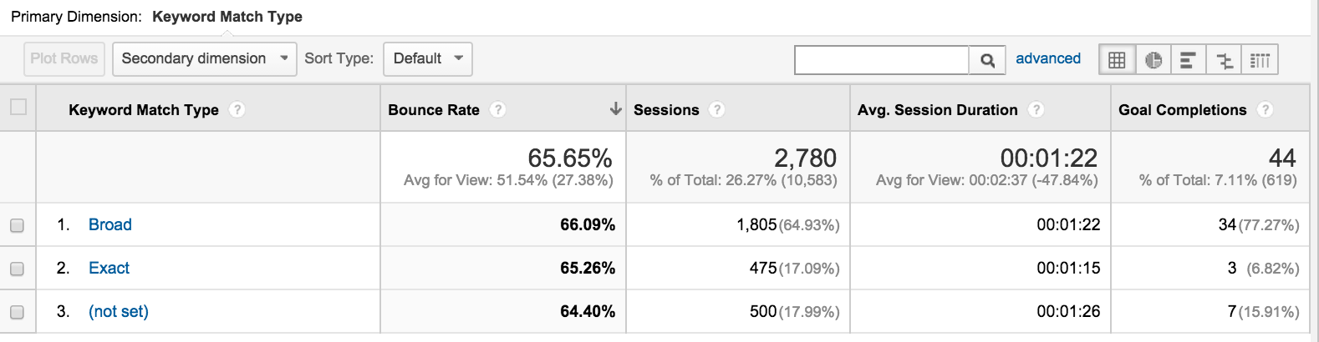The width and height of the screenshot is (1319, 342).
Task: Sort by the Avg. Session Duration column
Action: [938, 110]
